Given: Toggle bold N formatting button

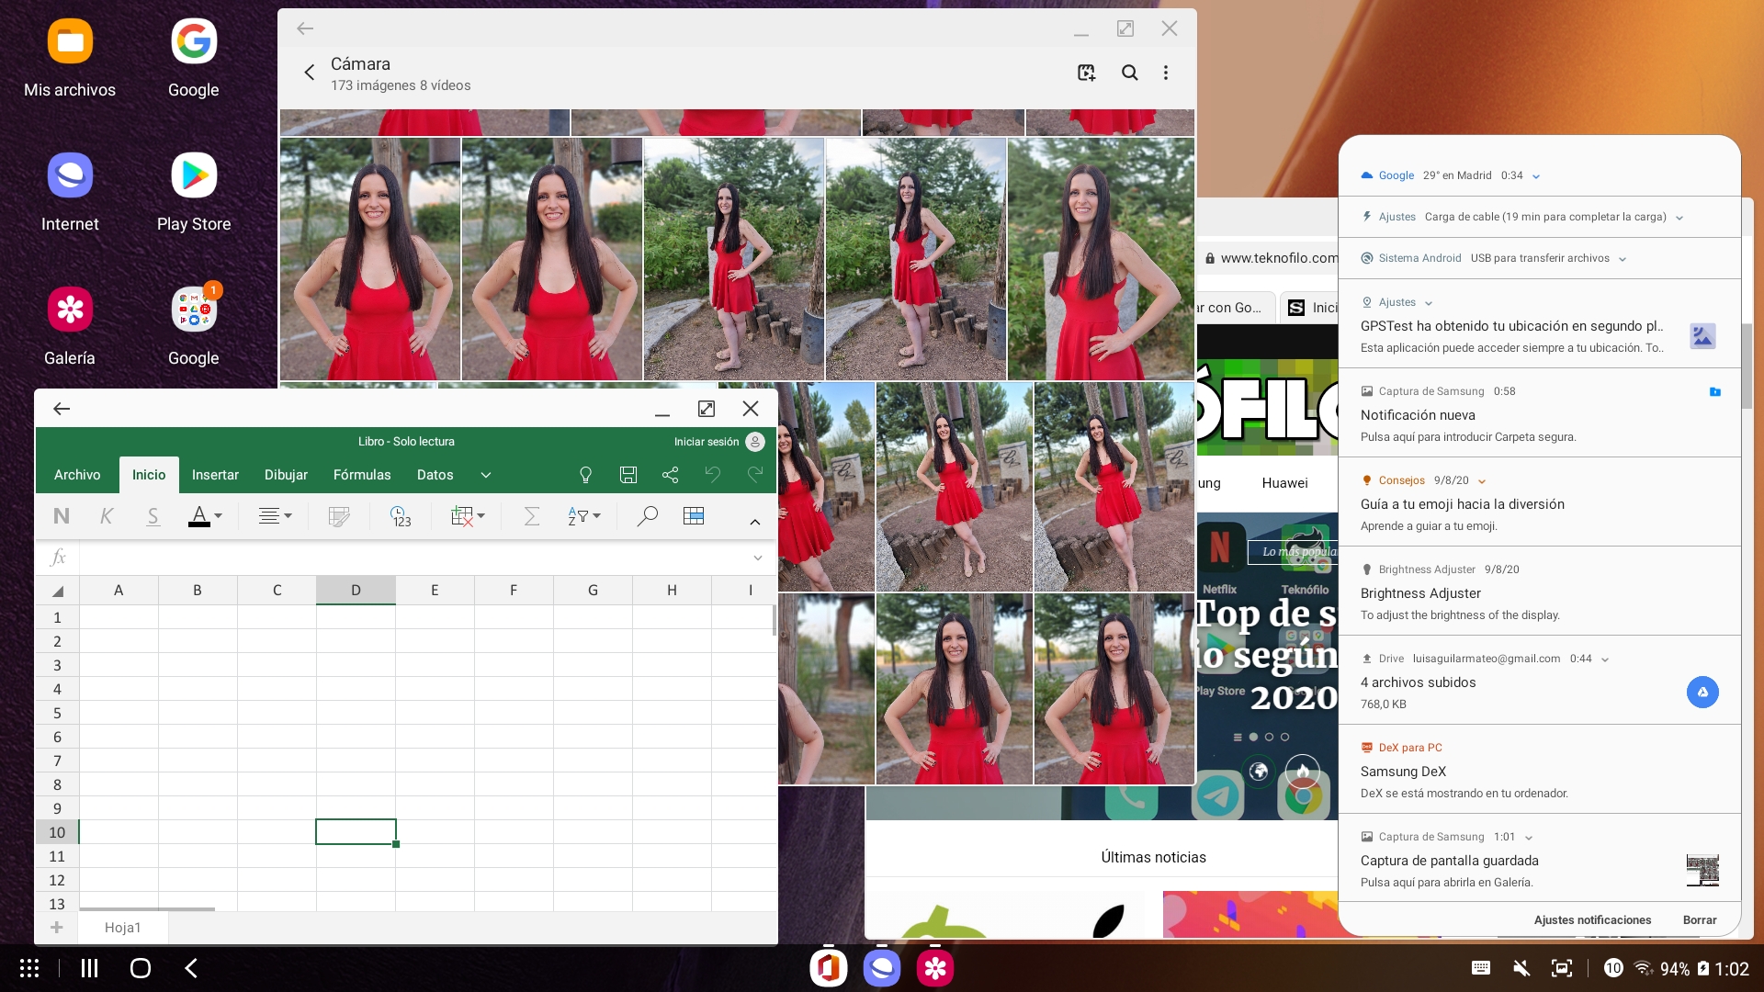Looking at the screenshot, I should tap(62, 516).
